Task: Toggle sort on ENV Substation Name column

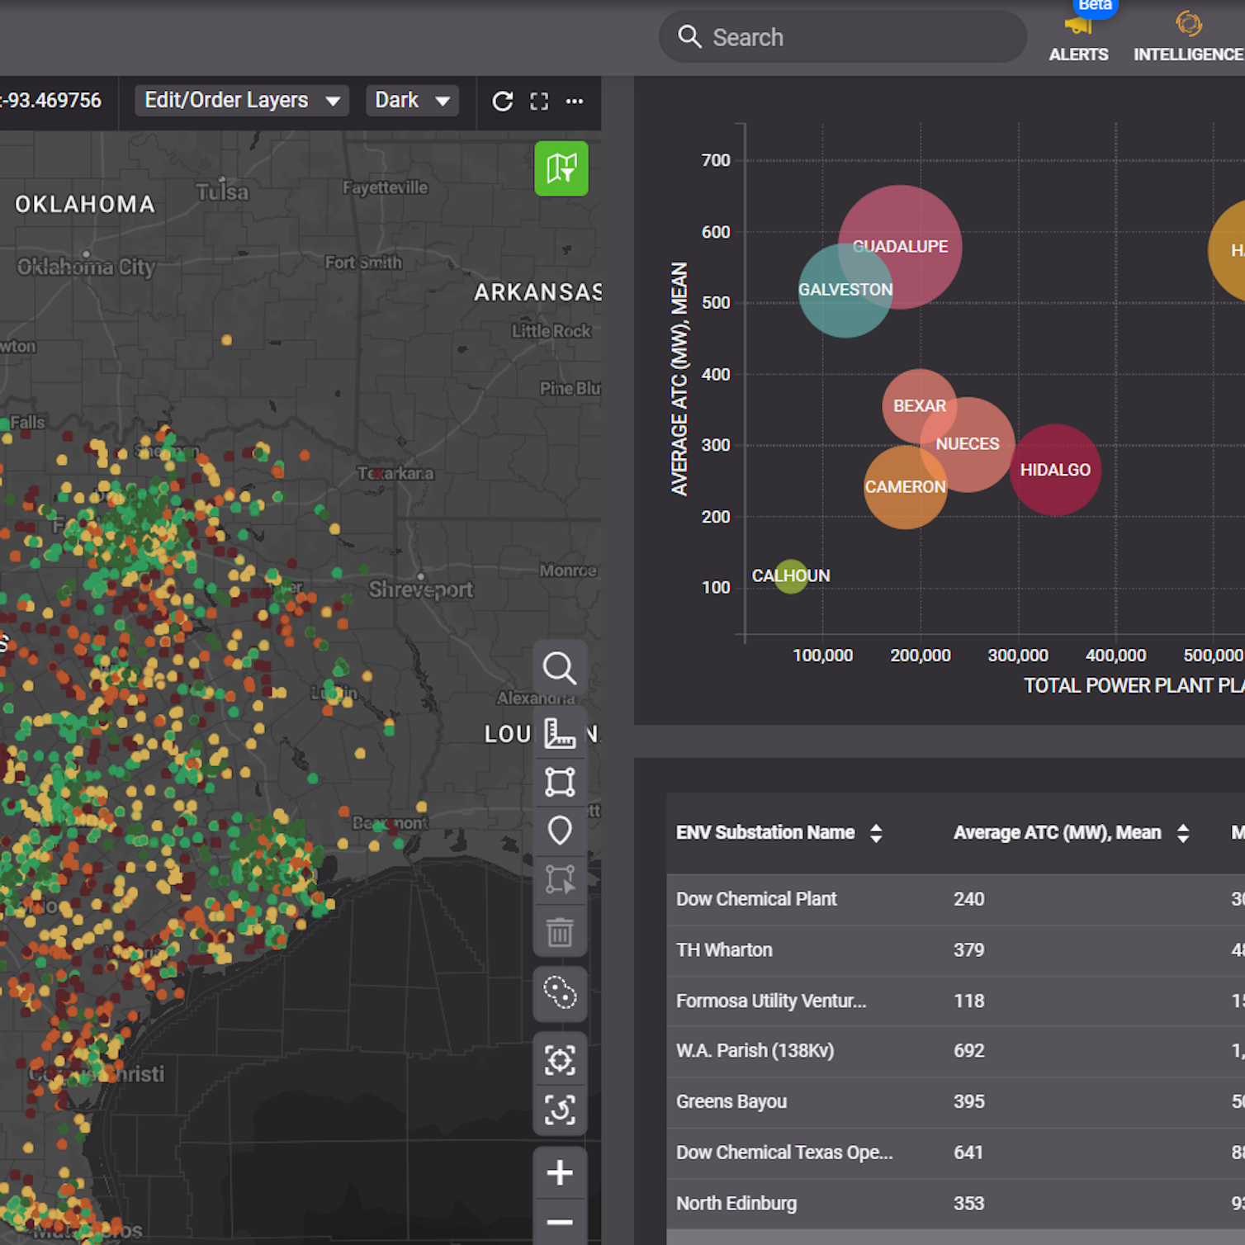Action: coord(875,832)
